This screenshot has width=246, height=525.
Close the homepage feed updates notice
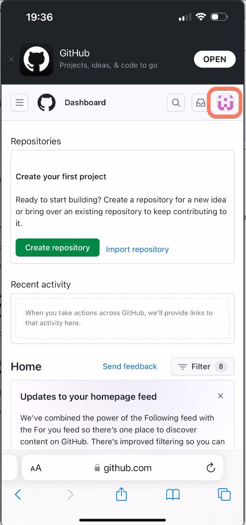coord(220,396)
